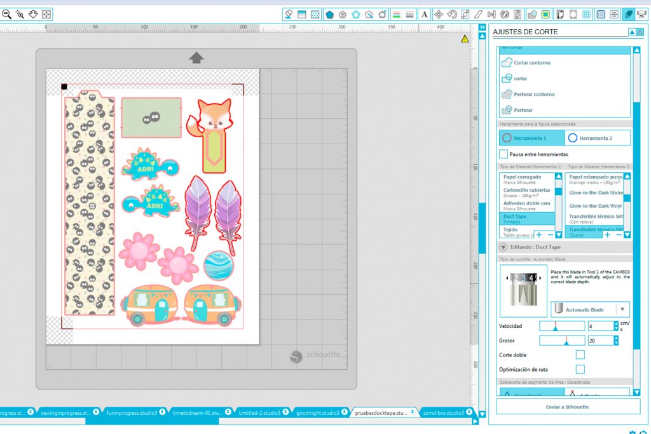
Task: Open the Fill Color paint bucket panel
Action: (288, 15)
